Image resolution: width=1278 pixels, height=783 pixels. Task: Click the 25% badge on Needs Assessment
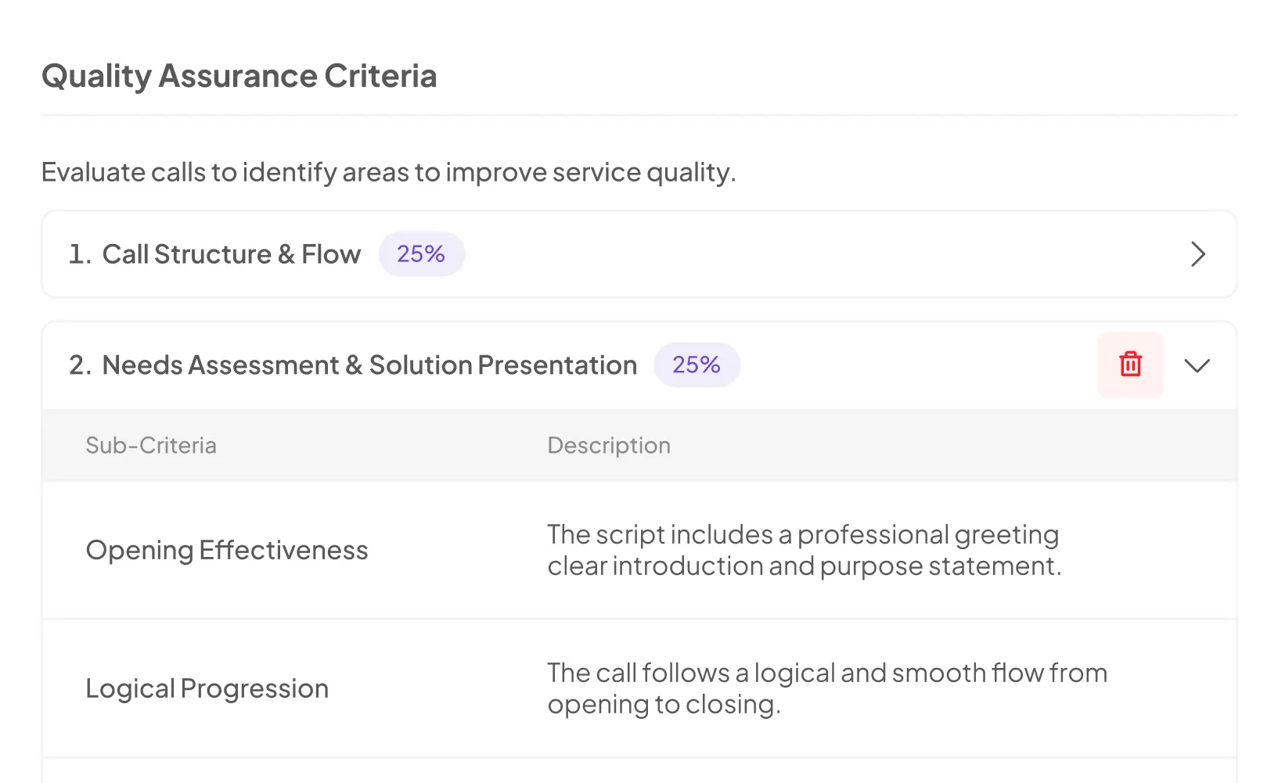pos(697,365)
